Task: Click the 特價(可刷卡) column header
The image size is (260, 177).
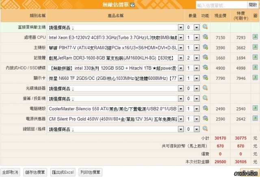Action: pyautogui.click(x=241, y=16)
